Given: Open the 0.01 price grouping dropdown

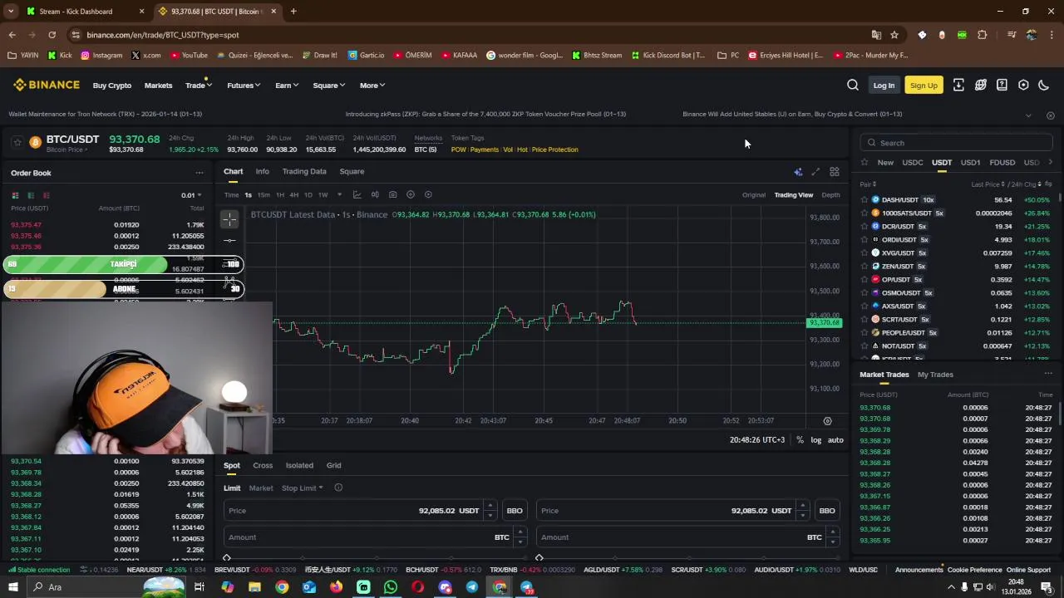Looking at the screenshot, I should (191, 195).
